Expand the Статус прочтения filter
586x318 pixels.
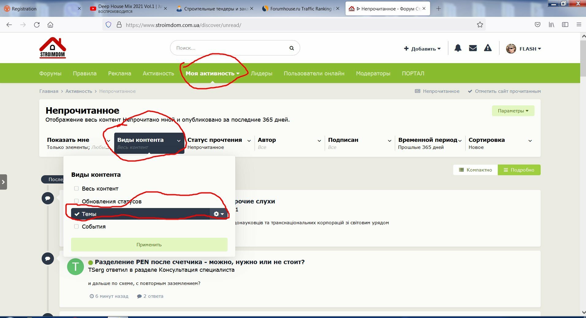coord(219,143)
